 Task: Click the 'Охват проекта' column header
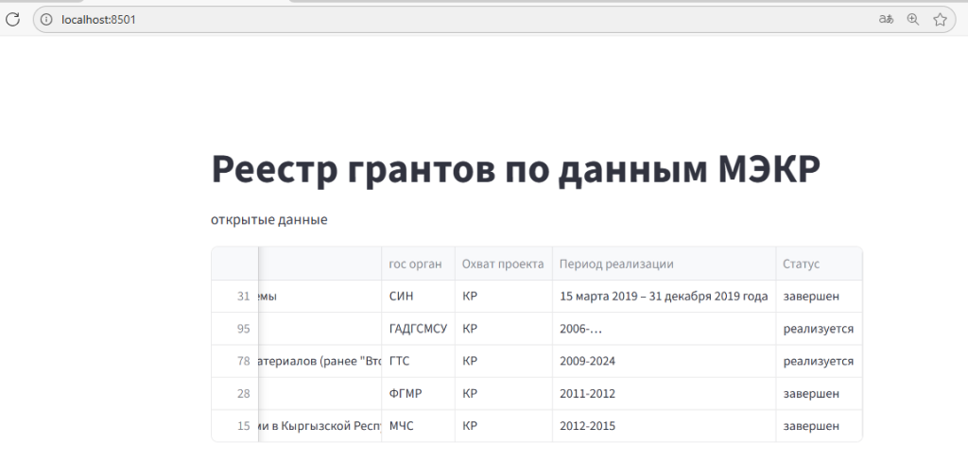503,264
